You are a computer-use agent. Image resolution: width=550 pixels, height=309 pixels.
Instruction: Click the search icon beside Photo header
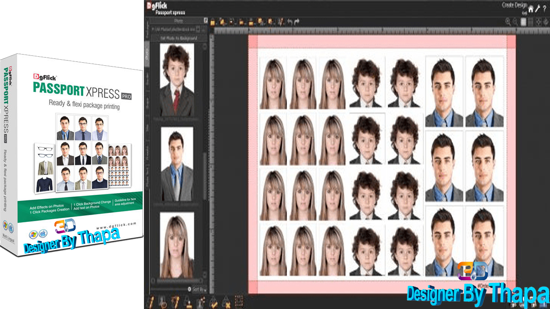point(206,20)
